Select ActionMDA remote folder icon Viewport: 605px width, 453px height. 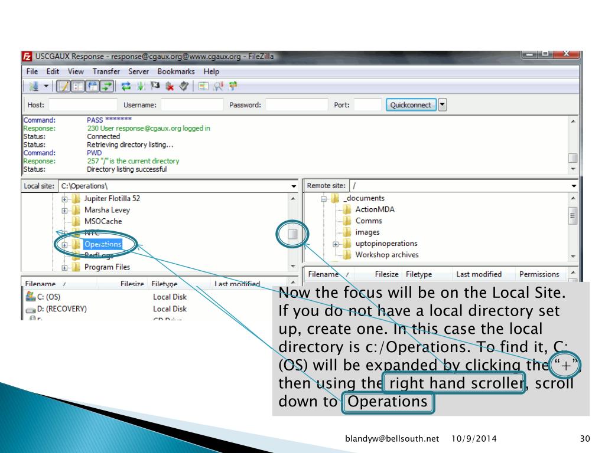(x=347, y=209)
